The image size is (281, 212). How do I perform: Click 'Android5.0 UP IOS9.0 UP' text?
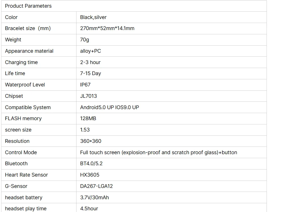[109, 107]
